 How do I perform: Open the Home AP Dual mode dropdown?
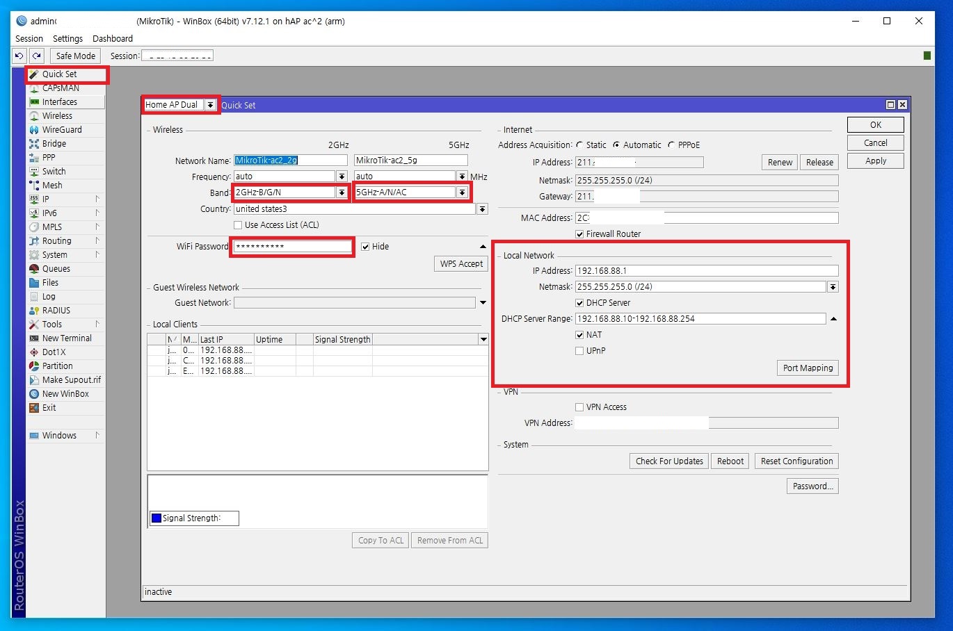(x=210, y=105)
